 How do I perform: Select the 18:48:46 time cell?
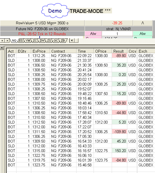85,103
